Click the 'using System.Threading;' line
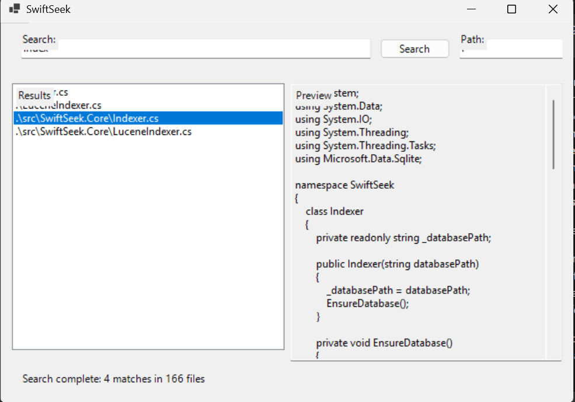Image resolution: width=575 pixels, height=402 pixels. point(352,133)
